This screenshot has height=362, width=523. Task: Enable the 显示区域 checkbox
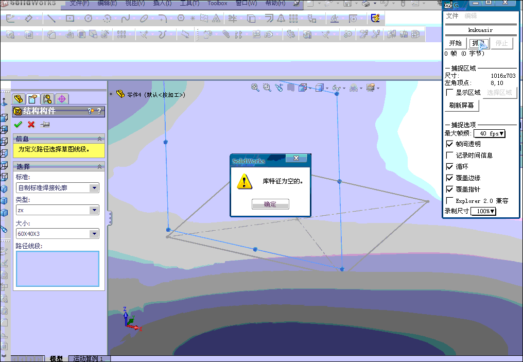pos(449,92)
